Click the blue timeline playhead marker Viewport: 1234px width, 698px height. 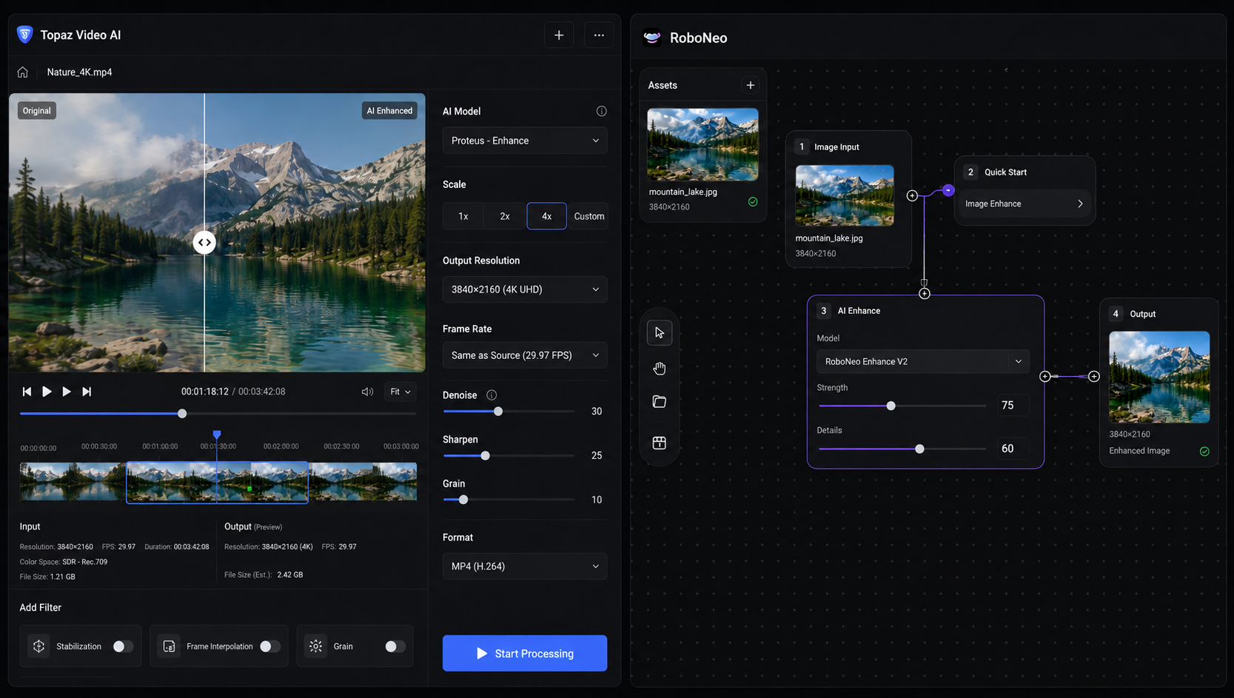pos(217,434)
